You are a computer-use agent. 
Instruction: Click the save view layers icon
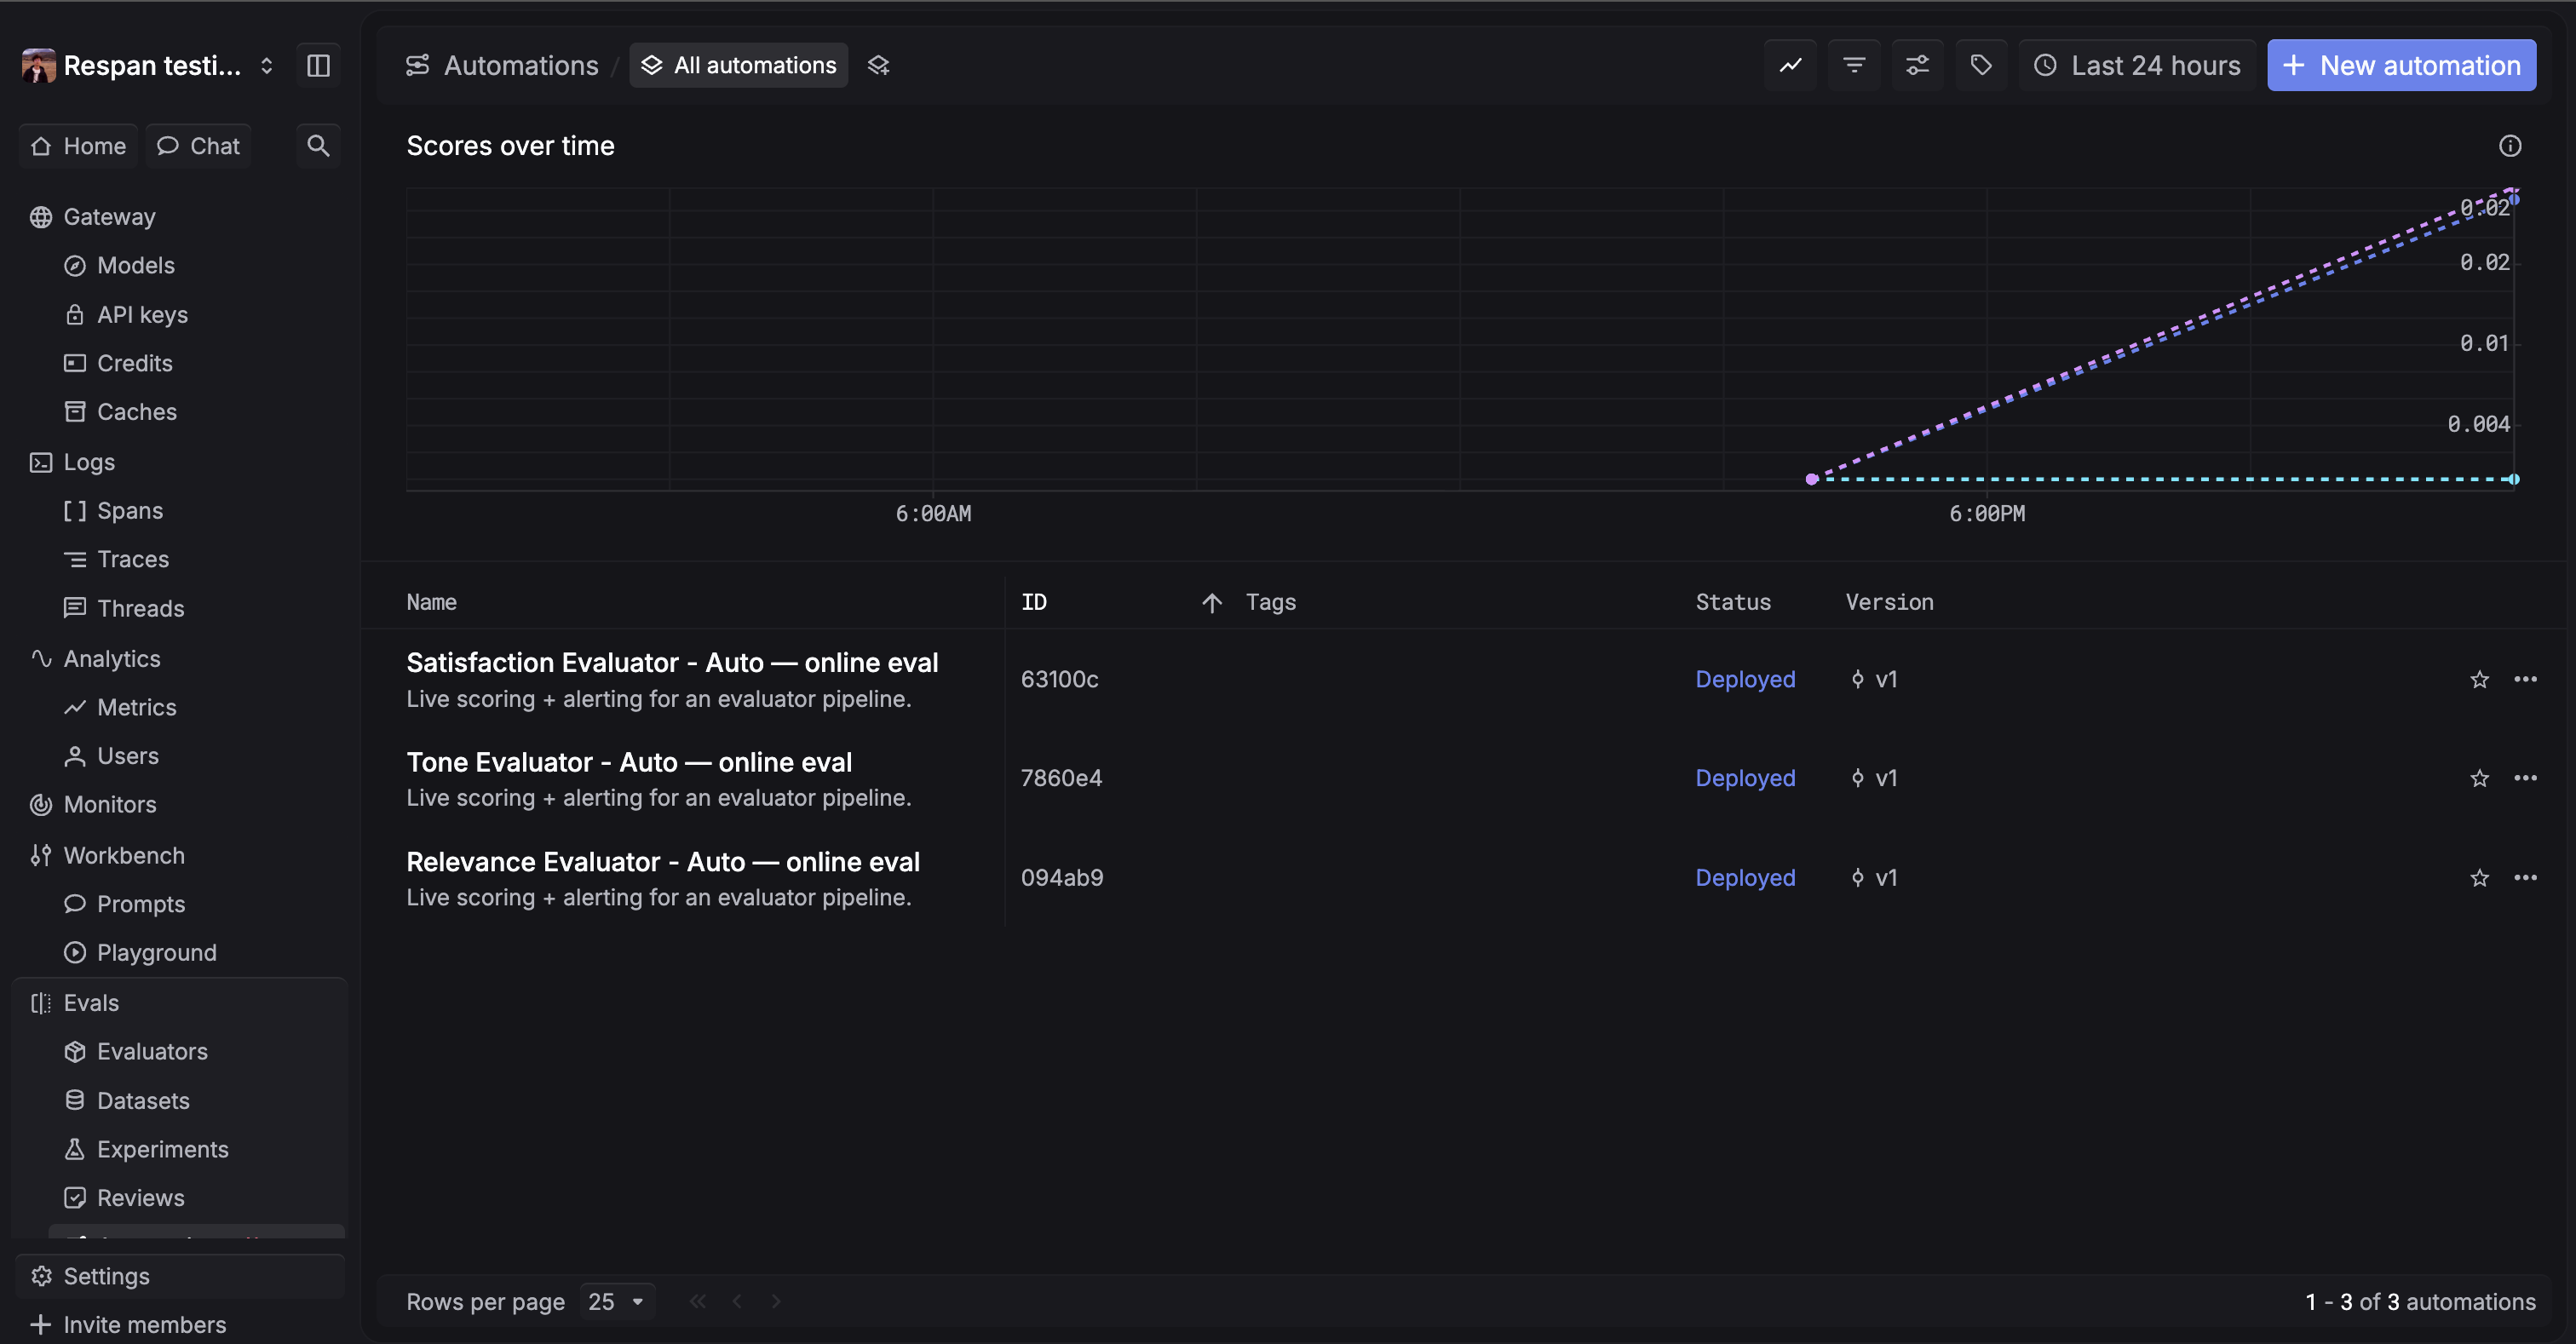click(x=878, y=66)
